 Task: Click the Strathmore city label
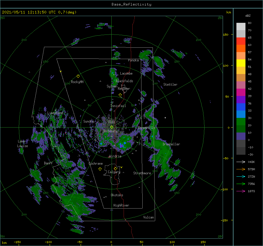(142, 173)
